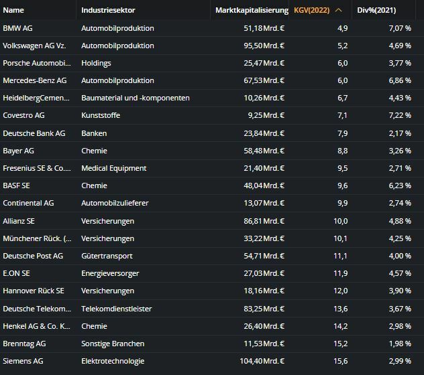Screen dimensions: 424x375
Task: Open Hannover Rück SE entry
Action: [x=34, y=291]
